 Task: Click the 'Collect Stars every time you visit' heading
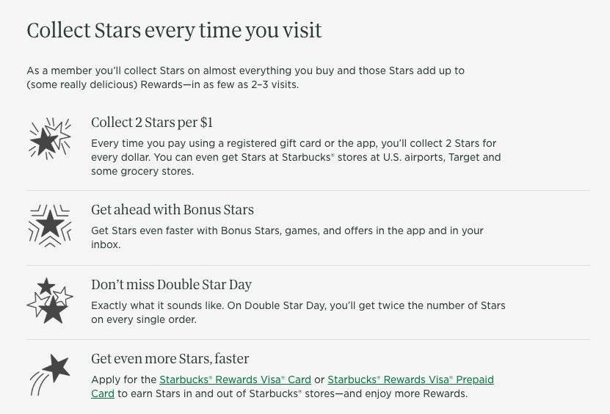click(x=174, y=31)
